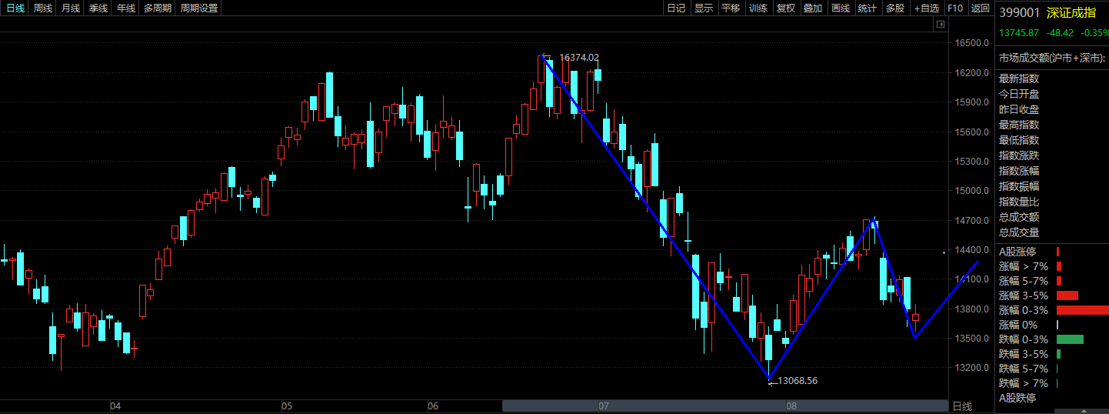Click the 日线 label at the bottom right of the chart
Viewport: 1109px width, 414px height.
click(962, 406)
